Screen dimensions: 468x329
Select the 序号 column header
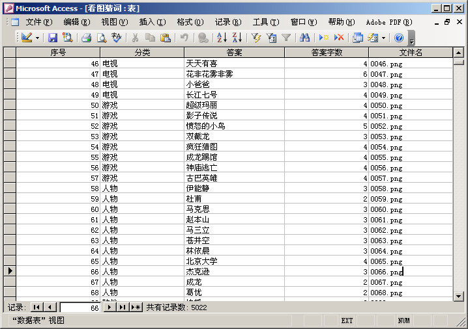58,53
